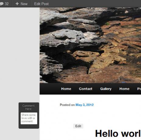The height and width of the screenshot is (140, 141).
Task: Open the Hello world post title
Action: pos(118,134)
